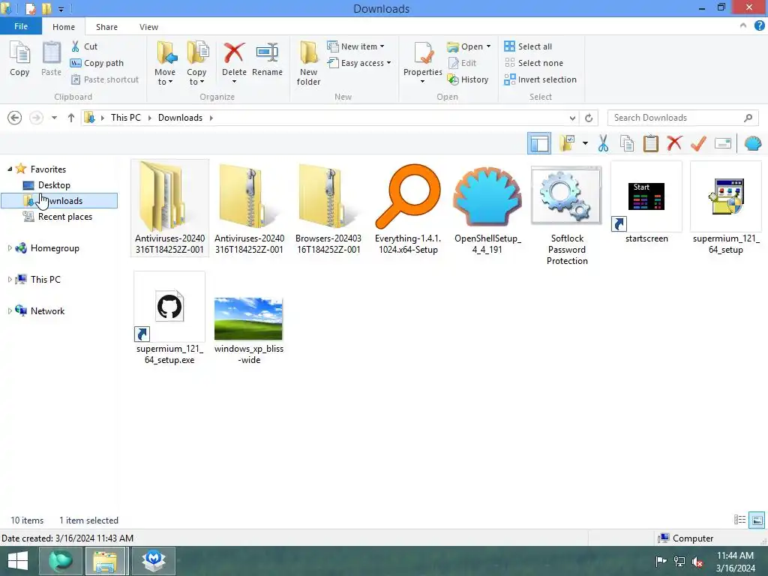768x576 pixels.
Task: Switch to details view layout
Action: point(739,520)
